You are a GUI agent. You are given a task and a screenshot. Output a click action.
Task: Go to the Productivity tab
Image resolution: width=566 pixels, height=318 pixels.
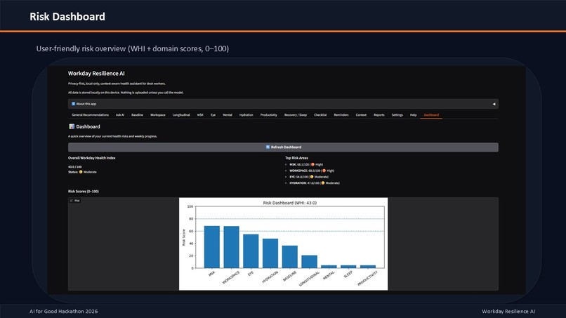(268, 115)
